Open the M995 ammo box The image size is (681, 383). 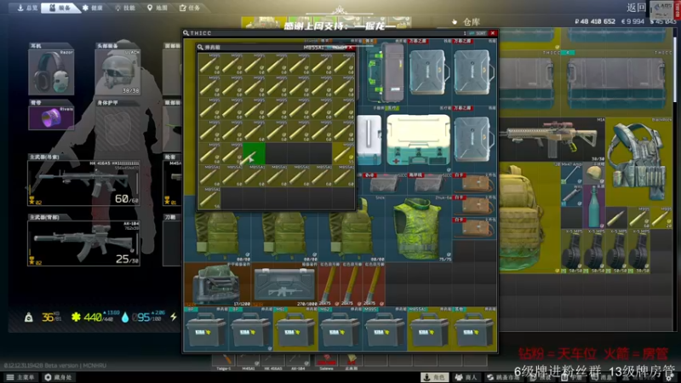tap(385, 329)
